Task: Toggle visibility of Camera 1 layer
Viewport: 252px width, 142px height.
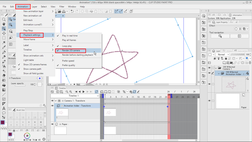Action: pos(209,68)
